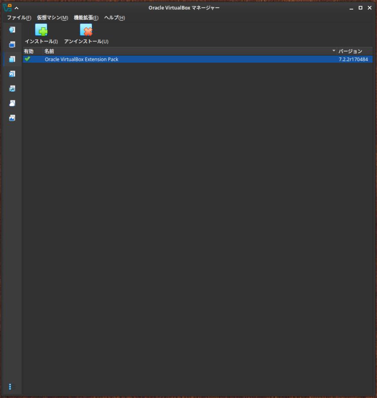Select the Oracle VirtualBox Extension Pack row

click(198, 59)
